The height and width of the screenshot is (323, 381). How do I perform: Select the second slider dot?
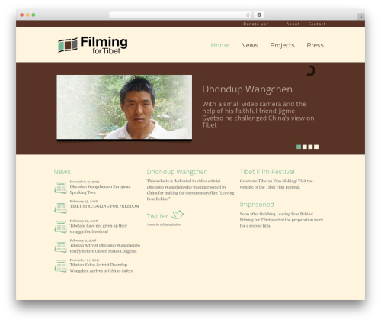click(305, 147)
